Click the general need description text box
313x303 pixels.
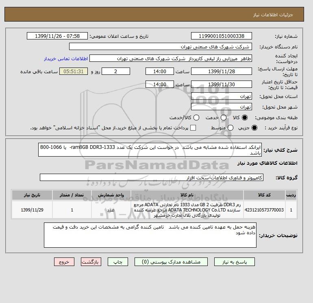click(x=150, y=150)
